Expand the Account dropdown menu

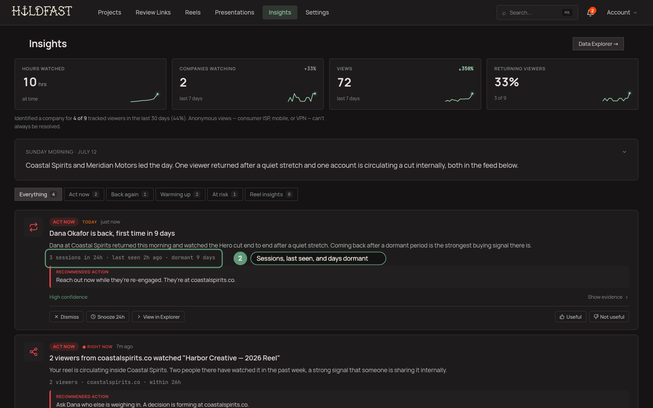pyautogui.click(x=622, y=13)
